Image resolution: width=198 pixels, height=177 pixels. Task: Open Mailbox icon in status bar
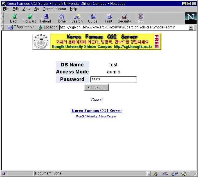[165, 174]
